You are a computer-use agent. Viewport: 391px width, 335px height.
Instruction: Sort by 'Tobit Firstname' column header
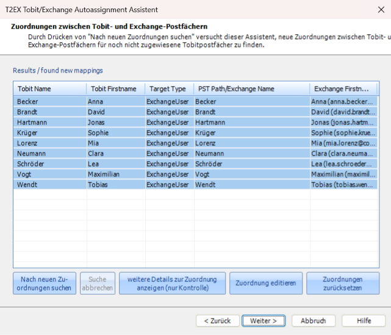(x=116, y=89)
